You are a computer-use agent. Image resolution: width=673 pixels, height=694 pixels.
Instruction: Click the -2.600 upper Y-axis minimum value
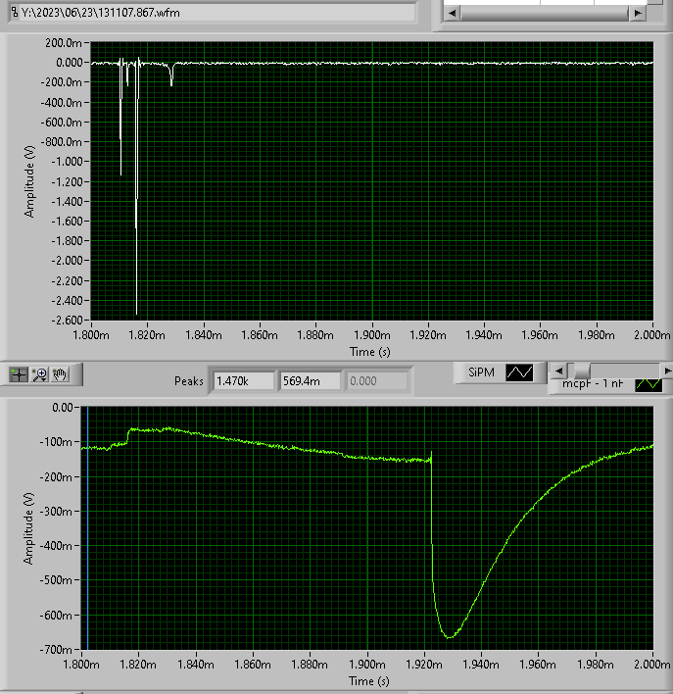coord(67,320)
